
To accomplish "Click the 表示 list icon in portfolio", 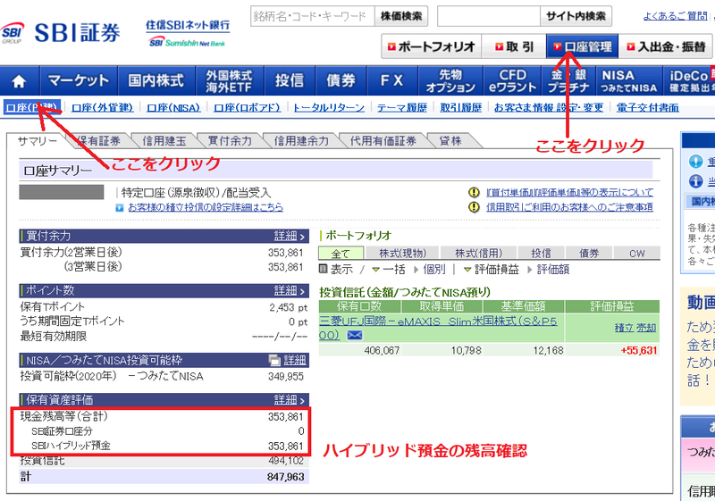I will (323, 269).
